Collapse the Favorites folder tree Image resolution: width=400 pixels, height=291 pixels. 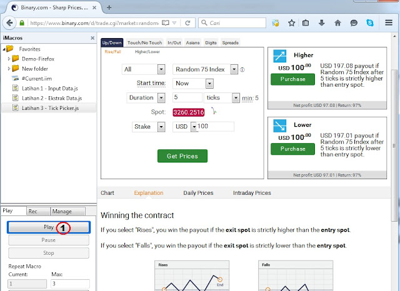coord(4,49)
